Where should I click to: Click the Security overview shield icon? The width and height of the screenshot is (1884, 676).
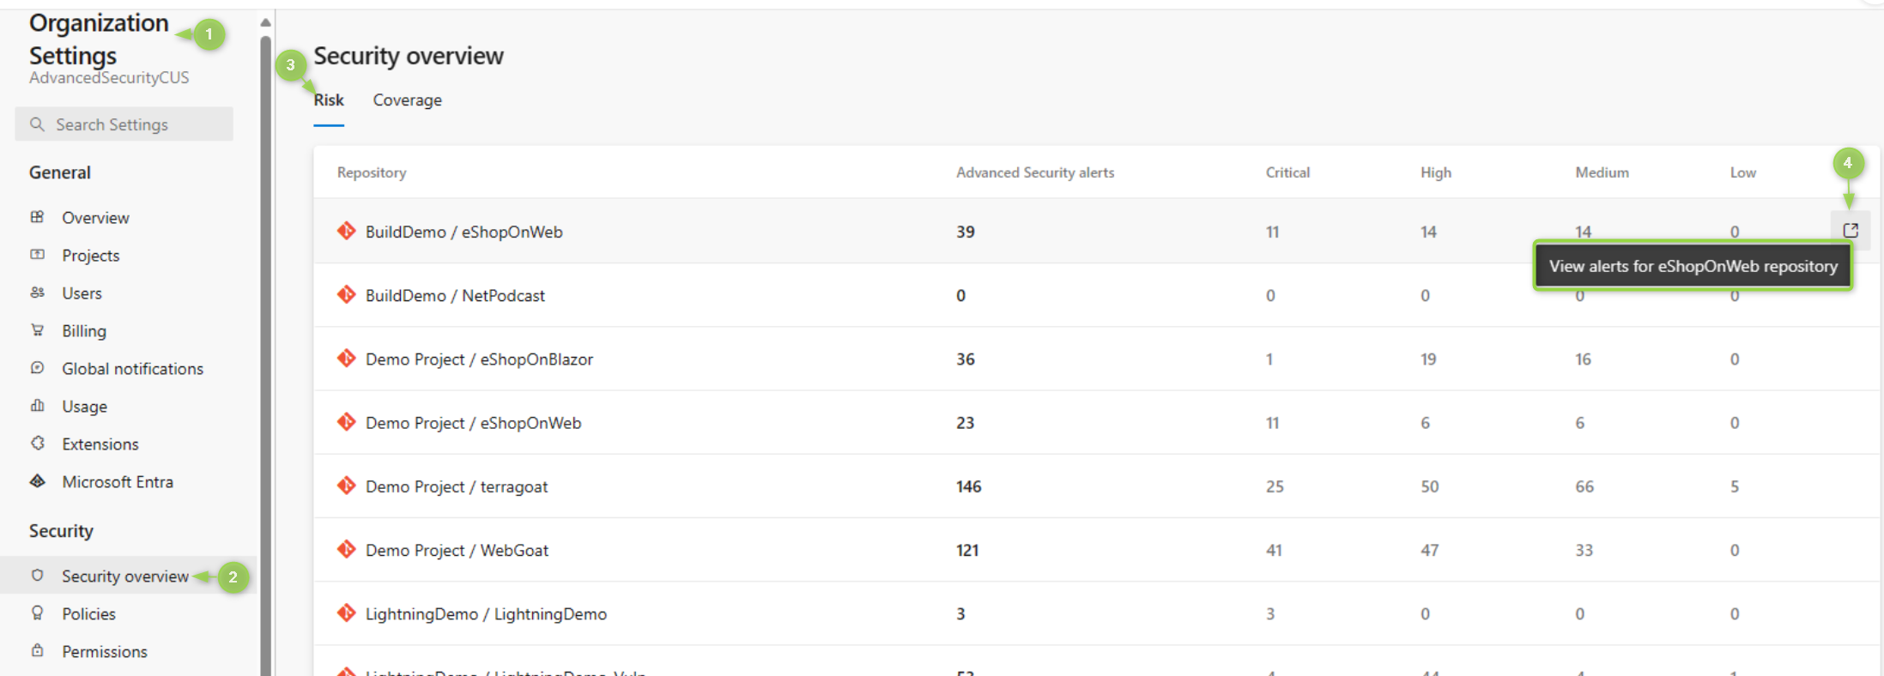tap(37, 576)
